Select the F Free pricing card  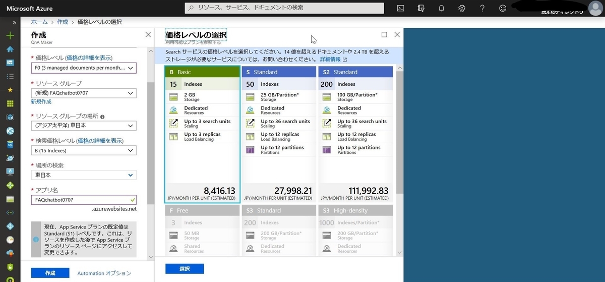(x=202, y=230)
